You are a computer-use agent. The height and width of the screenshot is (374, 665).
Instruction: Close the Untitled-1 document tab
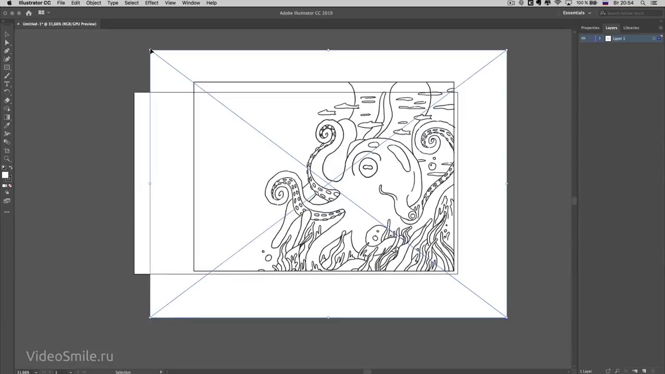(x=18, y=24)
